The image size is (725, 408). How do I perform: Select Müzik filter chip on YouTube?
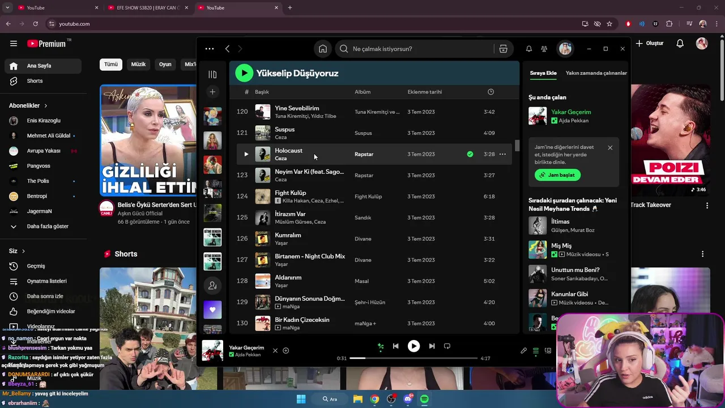[138, 65]
